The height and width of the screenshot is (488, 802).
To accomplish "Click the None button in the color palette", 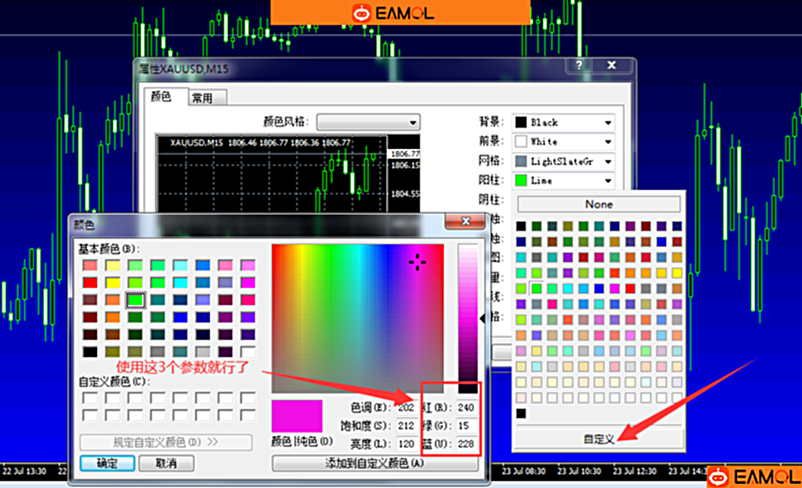I will coord(598,205).
